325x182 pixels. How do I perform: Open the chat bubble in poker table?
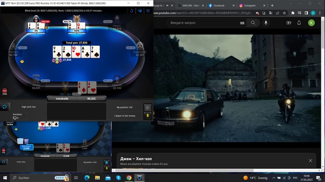(x=5, y=107)
